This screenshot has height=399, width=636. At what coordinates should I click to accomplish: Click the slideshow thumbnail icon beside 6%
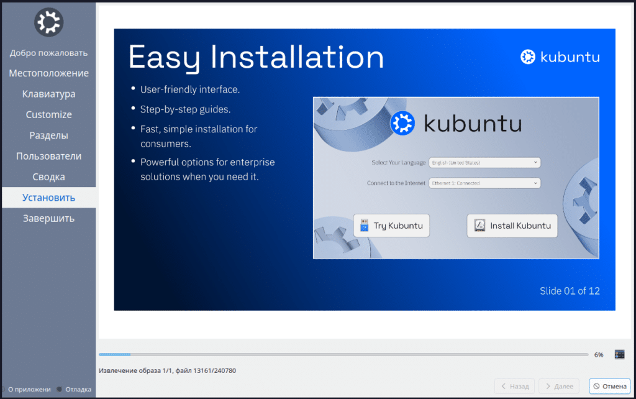[x=619, y=354]
